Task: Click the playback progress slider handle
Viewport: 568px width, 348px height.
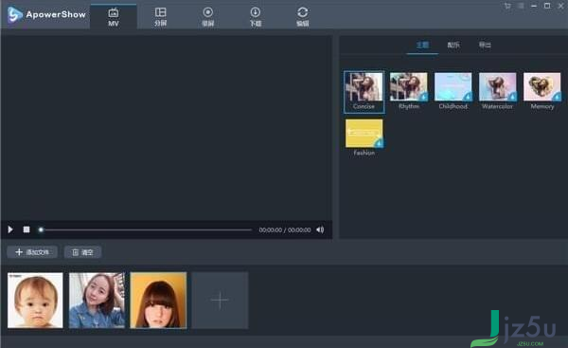Action: (x=41, y=229)
